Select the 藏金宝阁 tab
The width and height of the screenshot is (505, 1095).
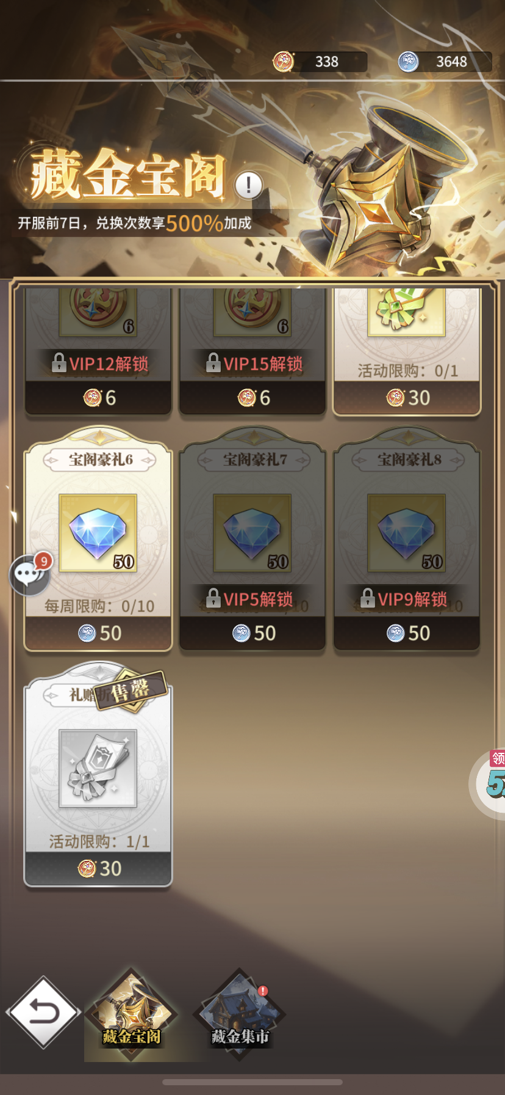click(131, 1013)
